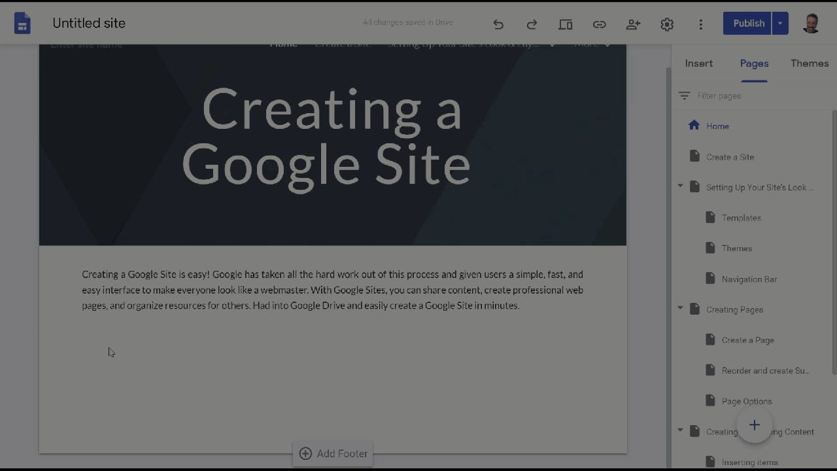Copy the published site link

pyautogui.click(x=600, y=24)
